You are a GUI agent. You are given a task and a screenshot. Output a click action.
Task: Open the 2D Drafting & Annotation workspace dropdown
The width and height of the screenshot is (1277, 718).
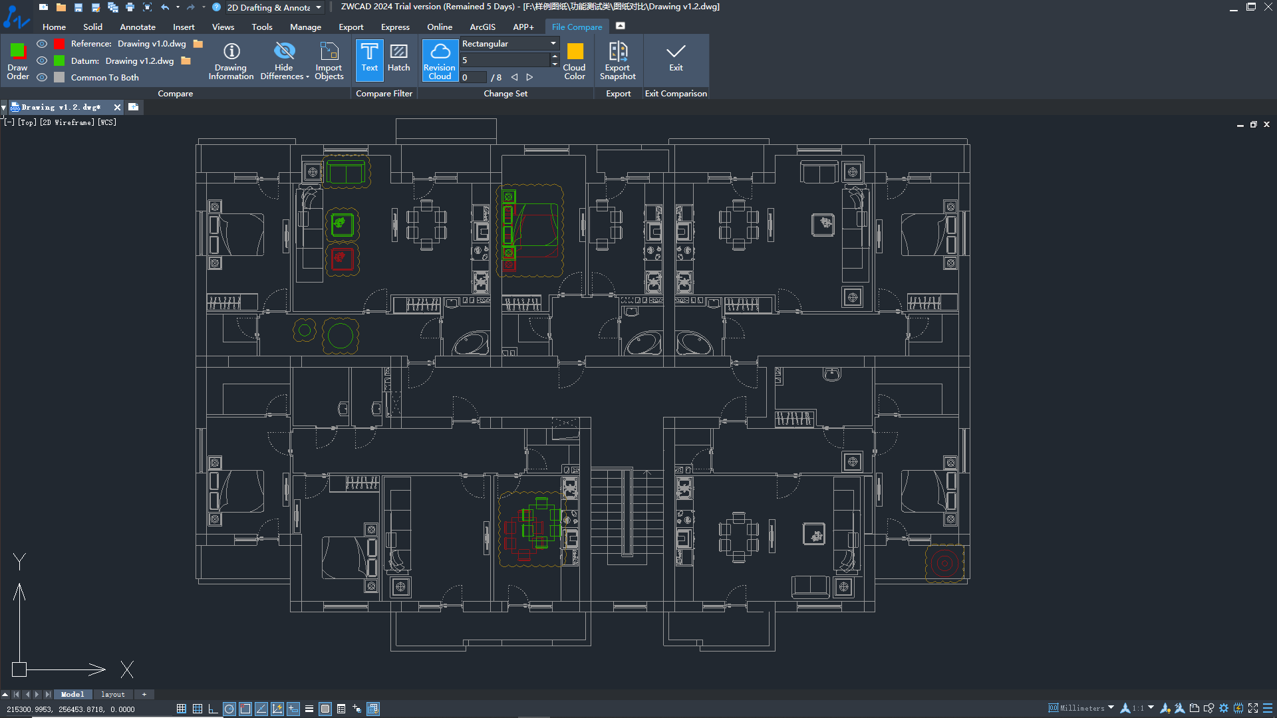click(274, 7)
